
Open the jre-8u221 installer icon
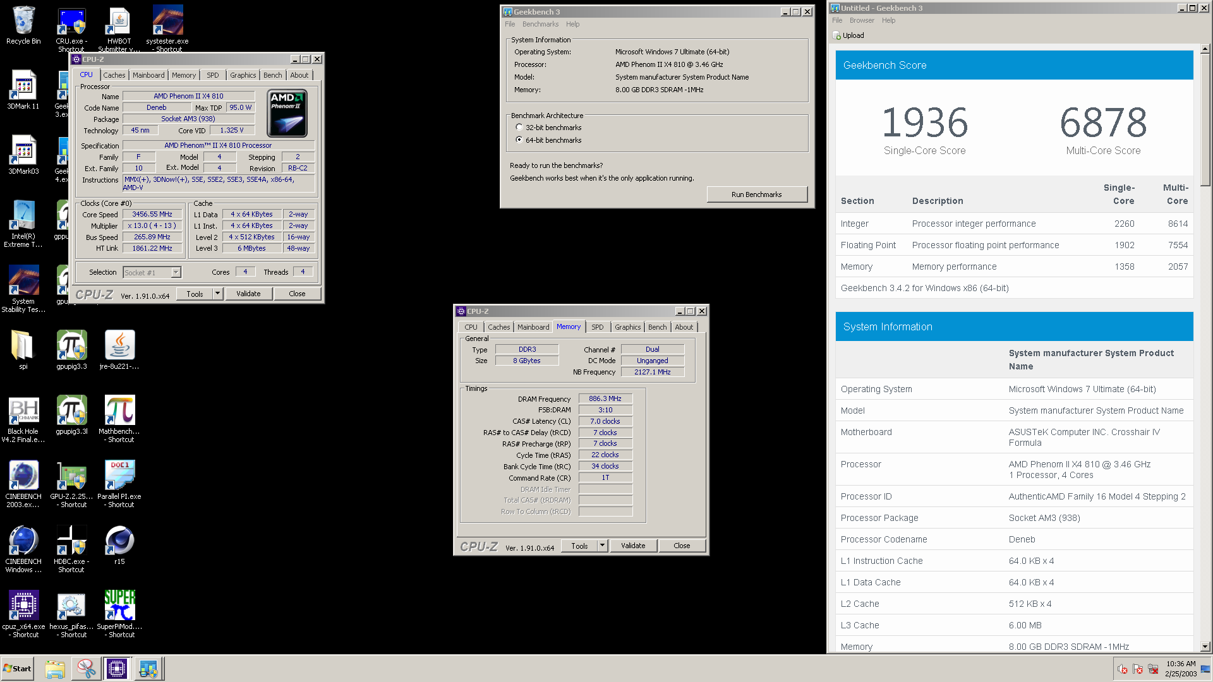(119, 349)
